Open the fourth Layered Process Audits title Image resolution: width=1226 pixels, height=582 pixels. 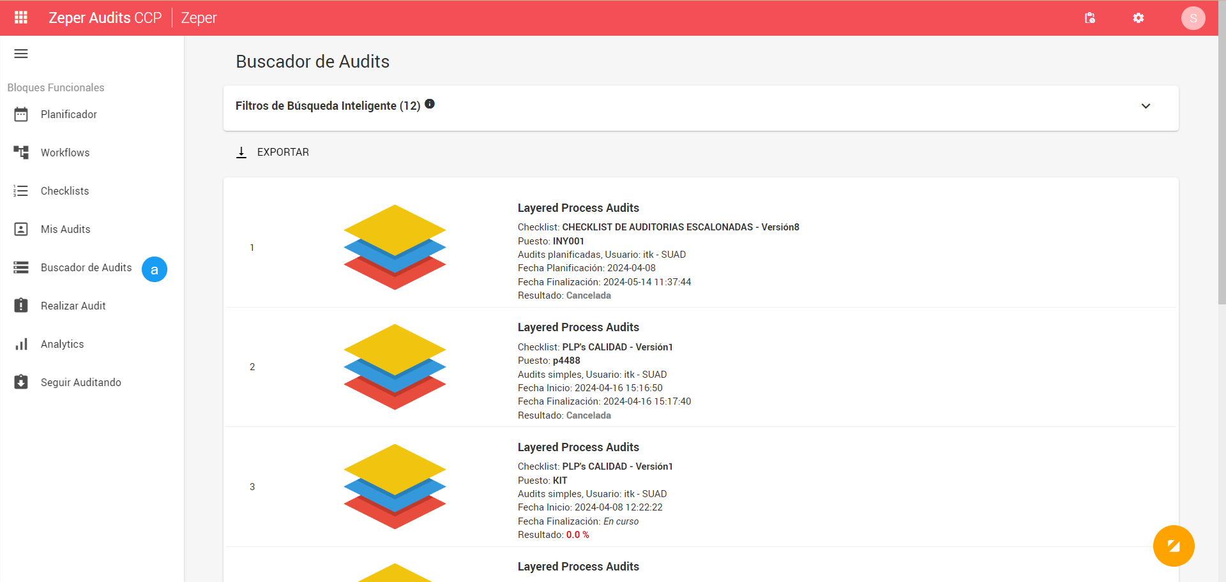click(579, 567)
